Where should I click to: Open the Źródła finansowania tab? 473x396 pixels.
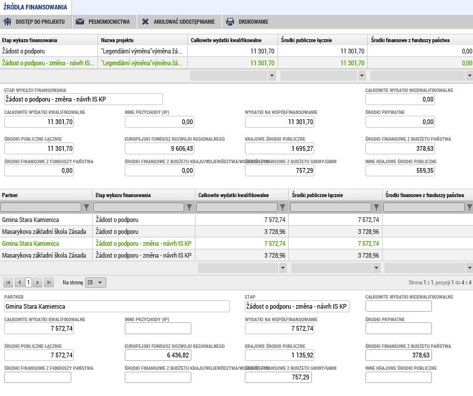click(36, 7)
